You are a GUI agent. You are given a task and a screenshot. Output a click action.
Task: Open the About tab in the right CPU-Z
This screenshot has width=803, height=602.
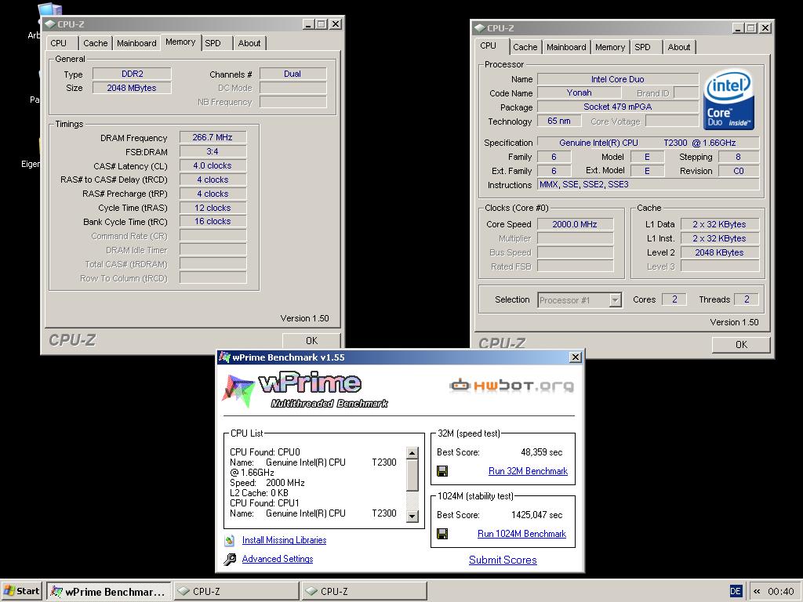678,47
